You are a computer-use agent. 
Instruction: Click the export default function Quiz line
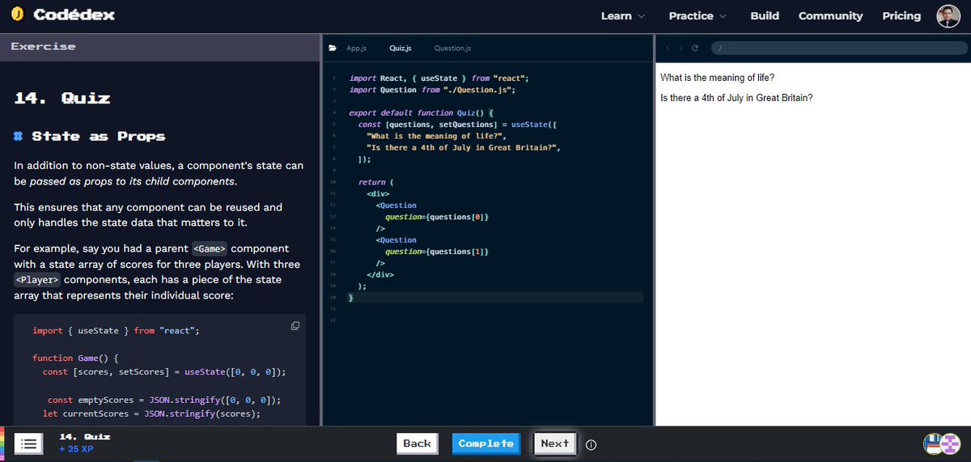pos(422,113)
